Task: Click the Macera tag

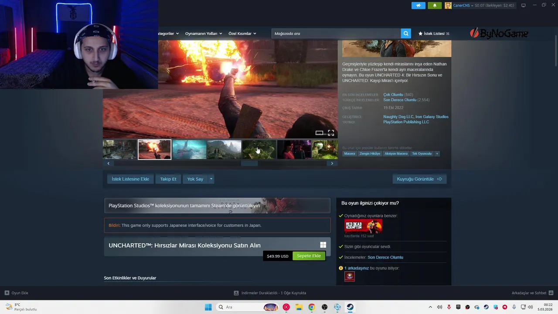Action: [350, 154]
